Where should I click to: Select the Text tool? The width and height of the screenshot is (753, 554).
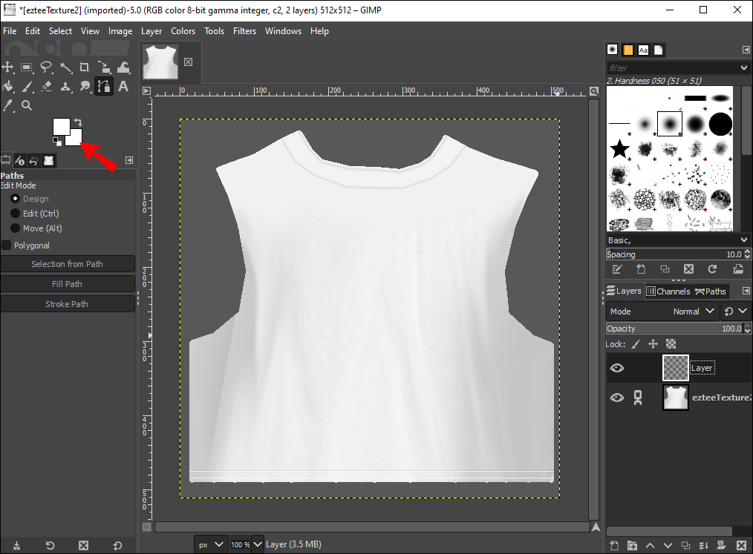pos(123,87)
